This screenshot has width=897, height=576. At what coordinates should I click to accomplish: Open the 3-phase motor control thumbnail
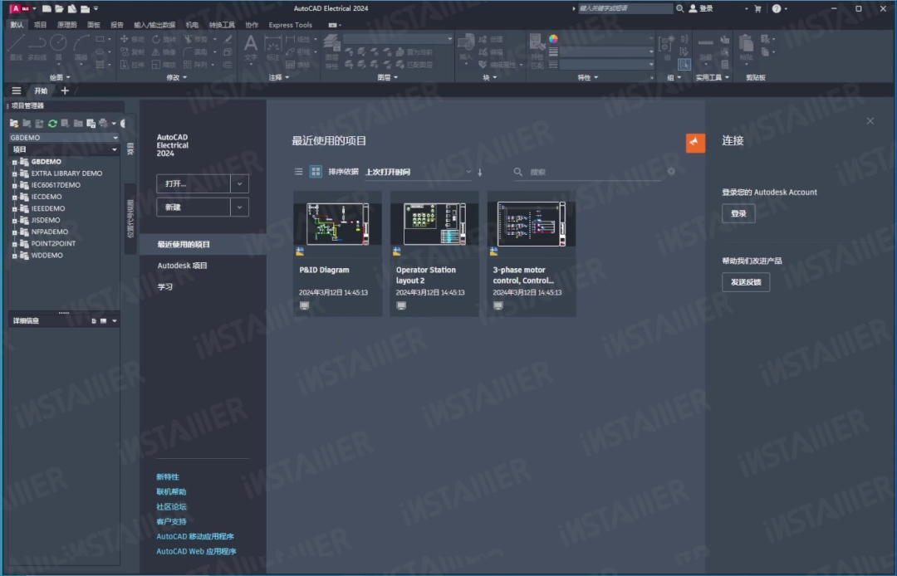point(532,224)
